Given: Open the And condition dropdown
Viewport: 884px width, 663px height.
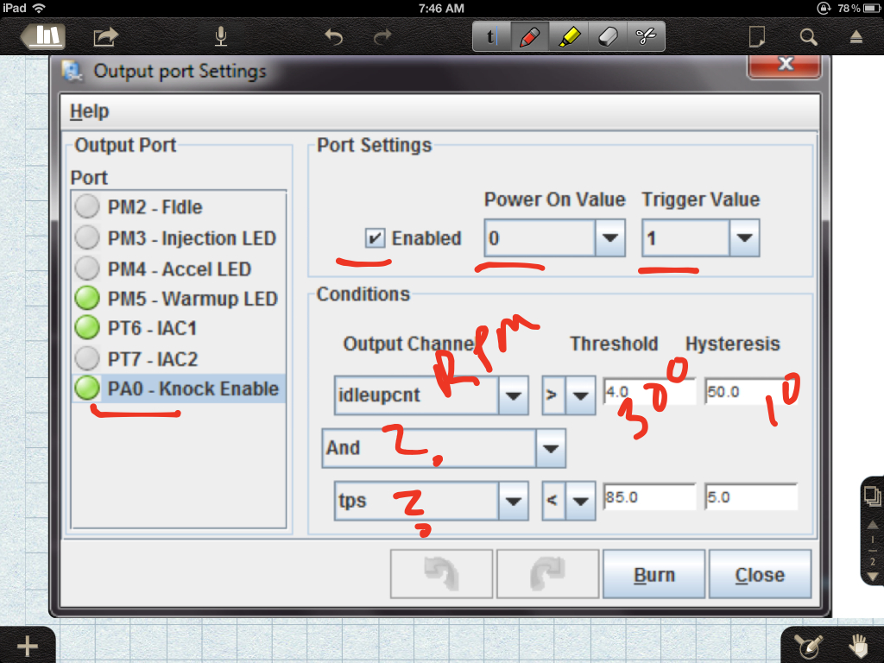Looking at the screenshot, I should point(550,448).
